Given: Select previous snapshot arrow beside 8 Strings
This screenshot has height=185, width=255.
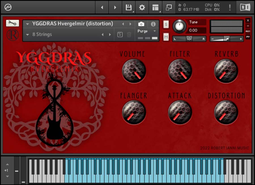Looking at the screenshot, I should tap(103, 35).
